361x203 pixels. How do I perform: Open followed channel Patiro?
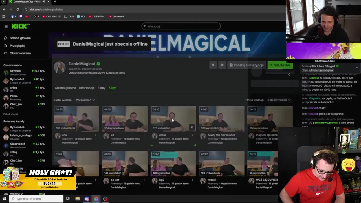click(x=24, y=97)
